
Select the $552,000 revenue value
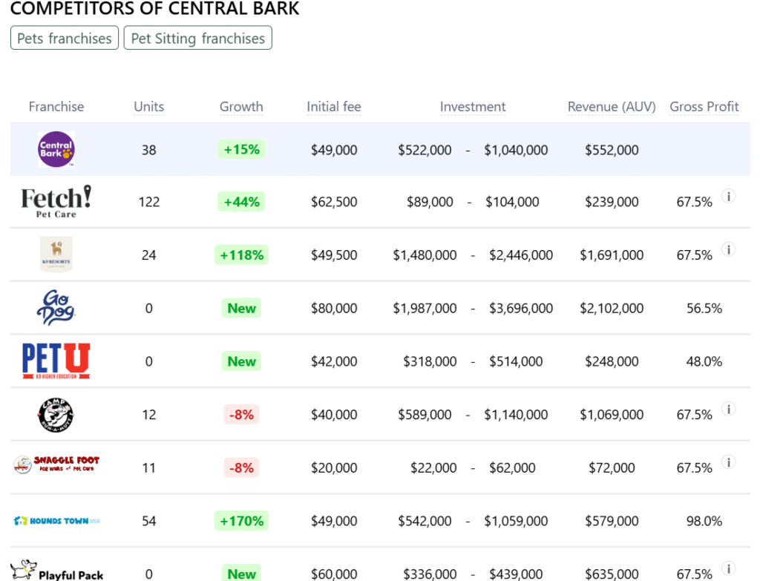tap(612, 150)
